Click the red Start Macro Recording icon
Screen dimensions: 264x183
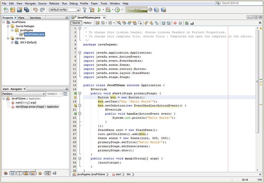(175, 23)
